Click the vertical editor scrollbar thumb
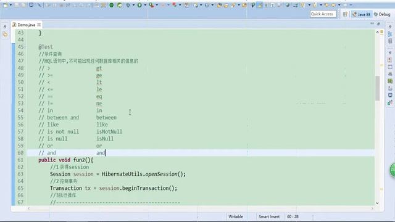The width and height of the screenshot is (395, 222). click(377, 88)
